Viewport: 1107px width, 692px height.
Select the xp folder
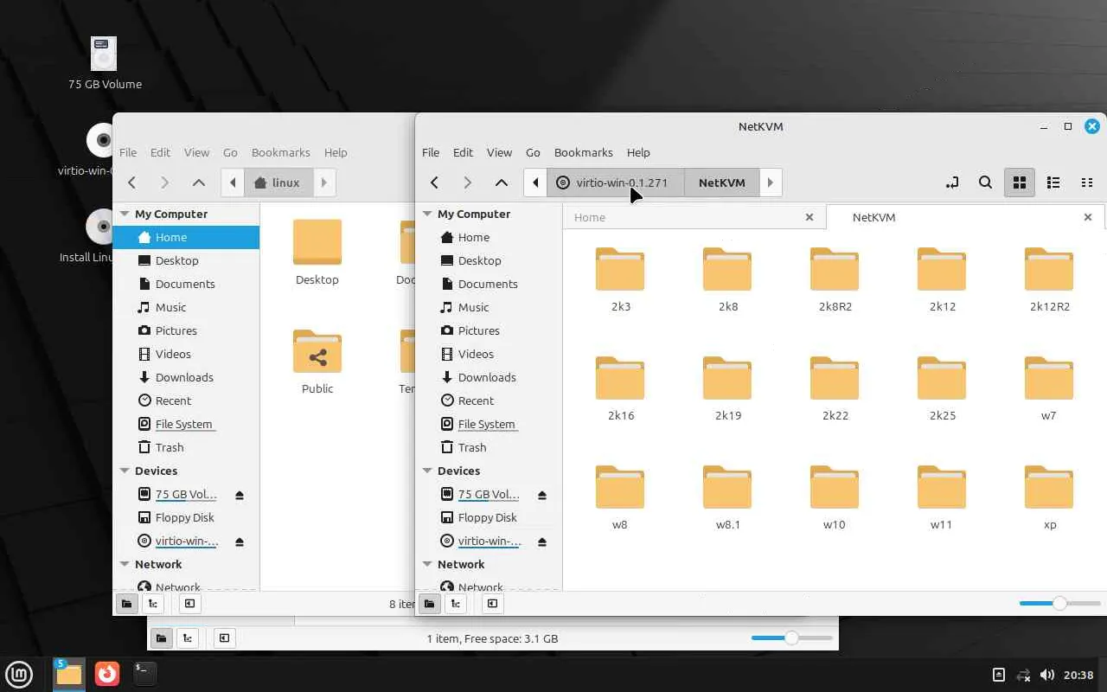1049,497
